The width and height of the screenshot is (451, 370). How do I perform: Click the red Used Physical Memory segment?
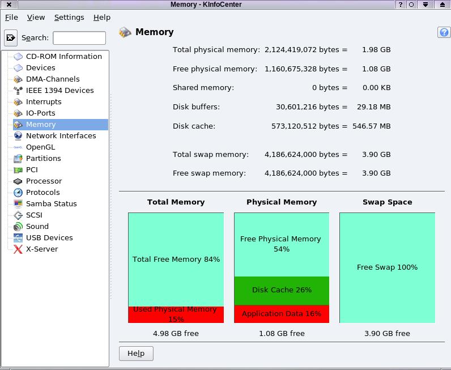coord(176,314)
